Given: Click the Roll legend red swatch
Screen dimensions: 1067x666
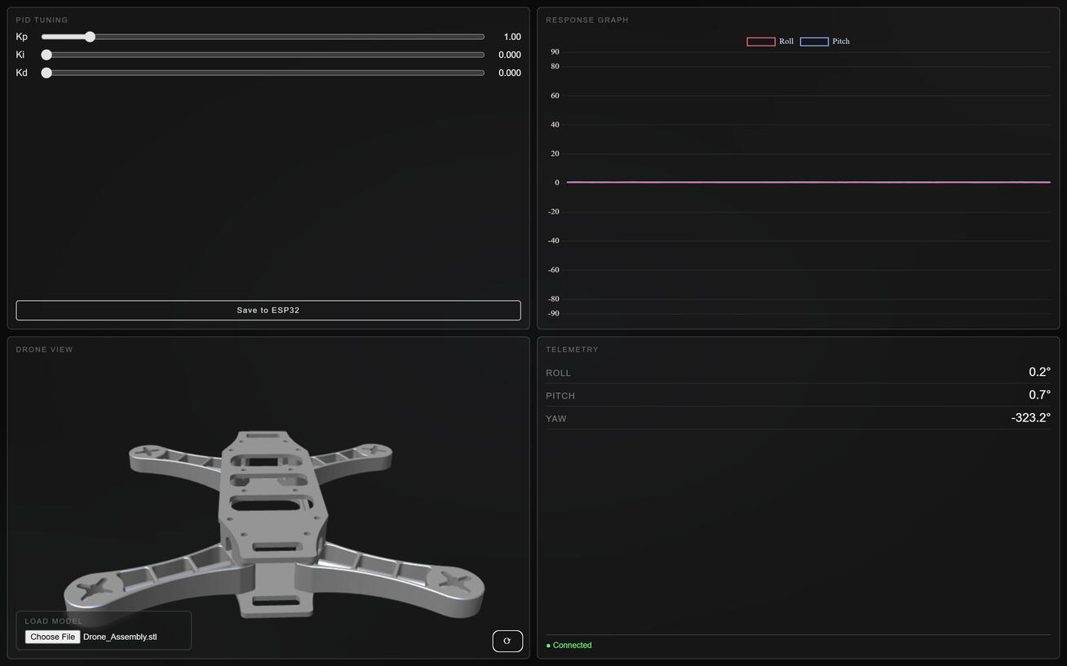Looking at the screenshot, I should point(761,42).
